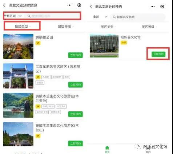Open the 景区等级 filter on the left screen
Viewport: 173px width, 154px height.
click(x=65, y=26)
